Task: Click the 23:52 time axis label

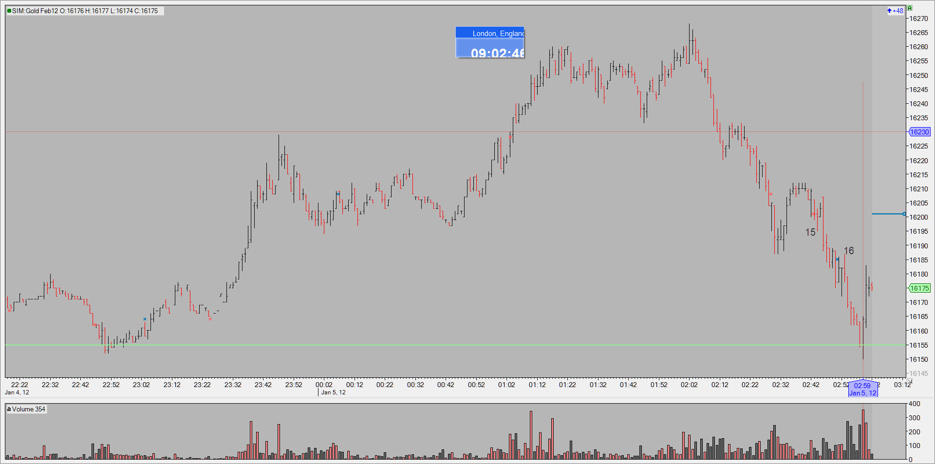Action: tap(294, 385)
